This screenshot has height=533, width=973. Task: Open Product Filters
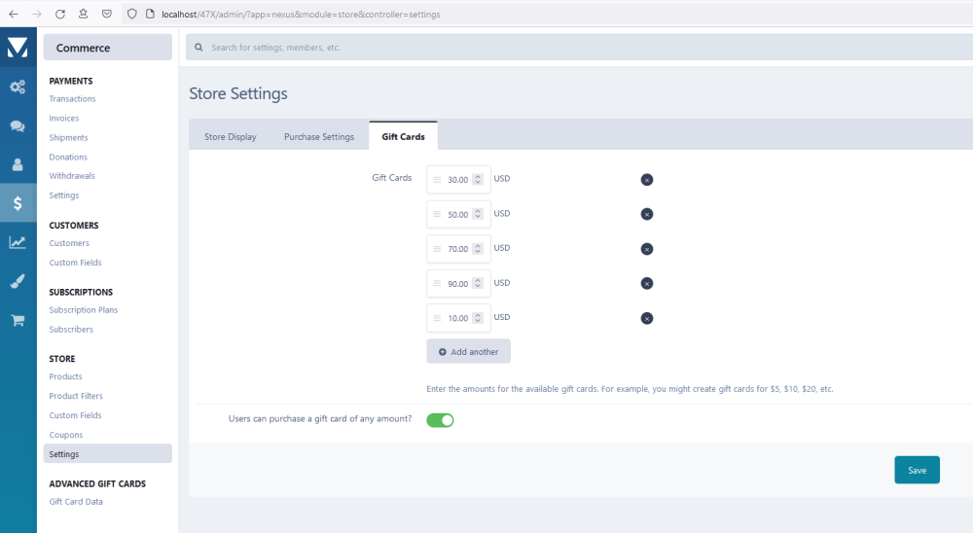point(76,396)
